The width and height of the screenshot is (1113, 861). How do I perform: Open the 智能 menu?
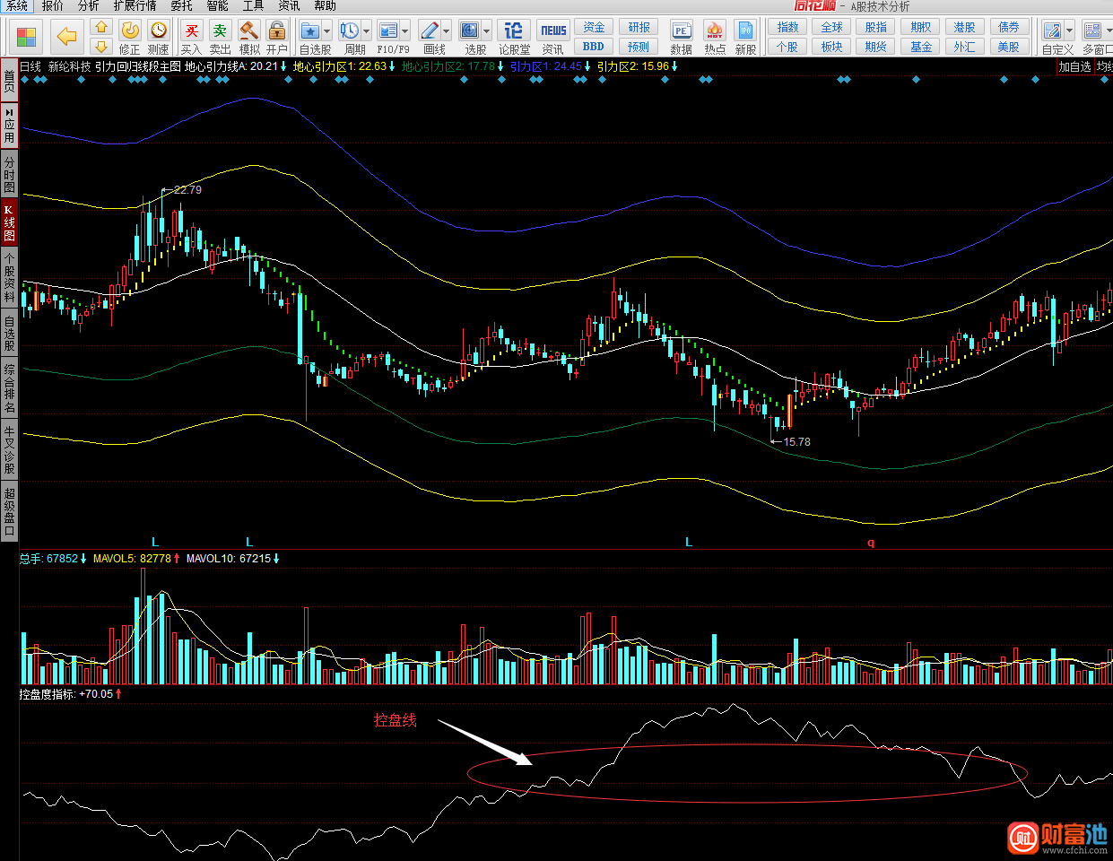click(218, 6)
